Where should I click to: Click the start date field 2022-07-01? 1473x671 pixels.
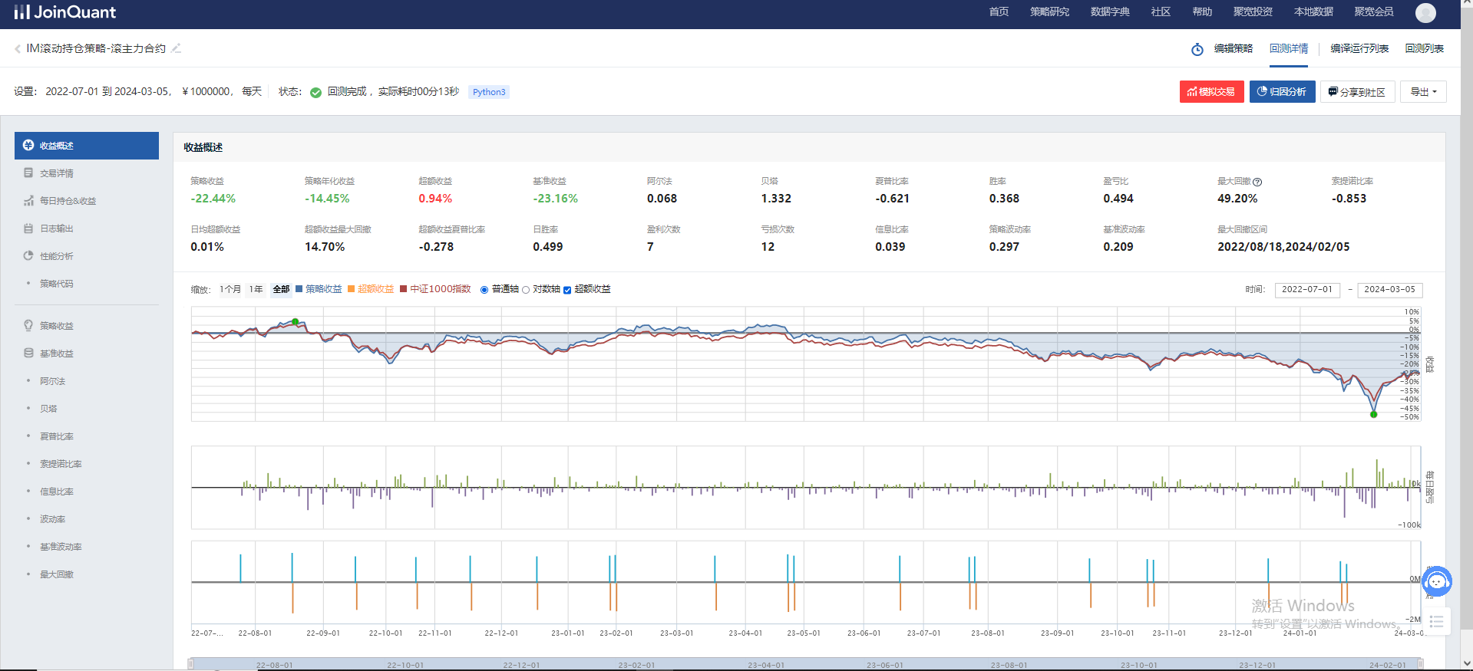(1307, 290)
